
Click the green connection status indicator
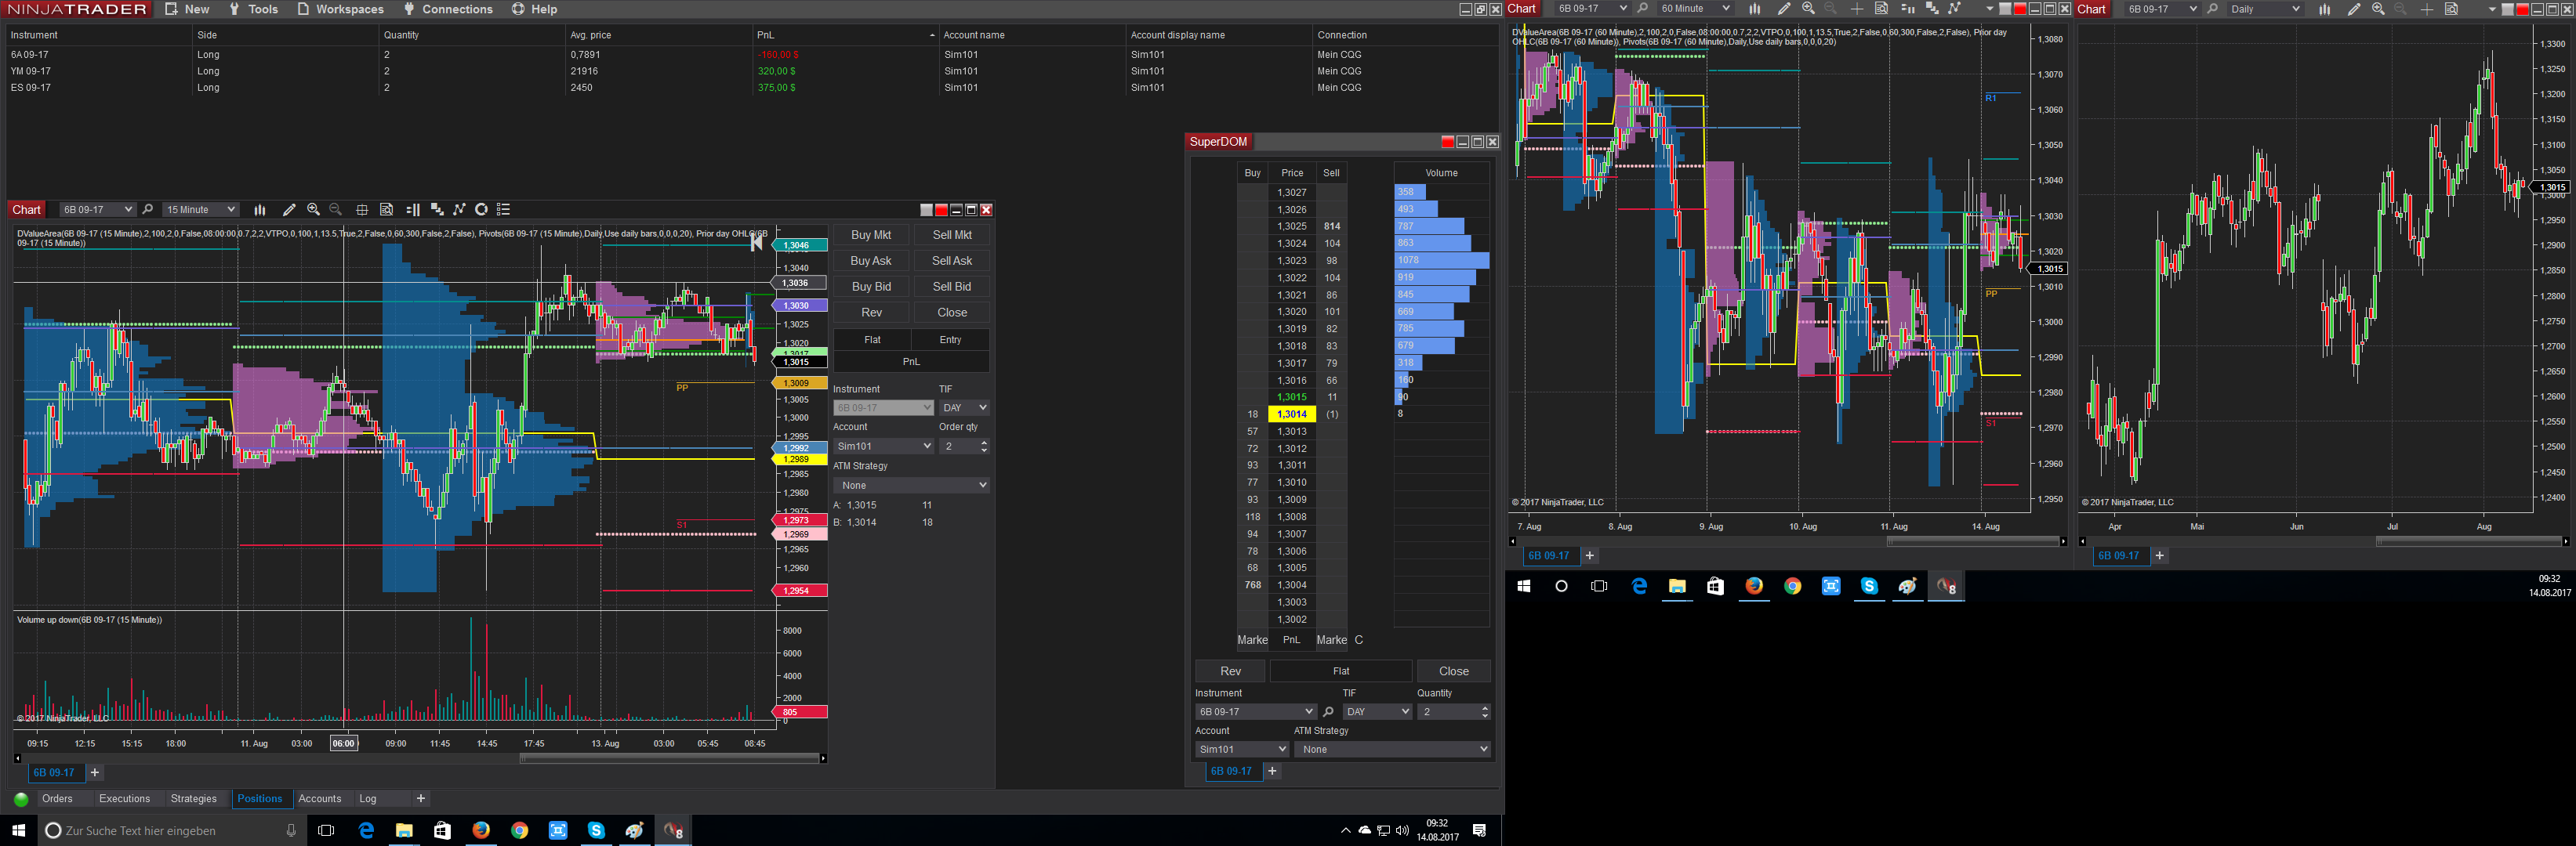click(x=21, y=799)
